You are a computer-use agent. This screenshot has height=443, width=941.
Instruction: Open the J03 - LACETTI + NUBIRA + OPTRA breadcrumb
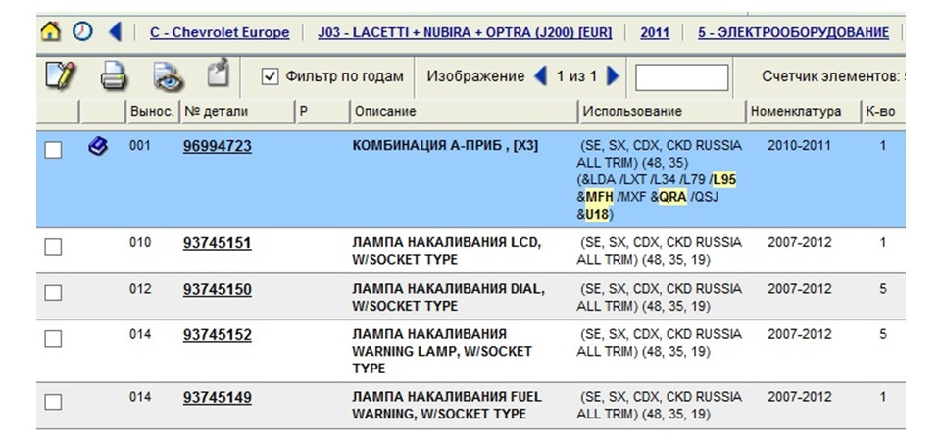(x=465, y=32)
